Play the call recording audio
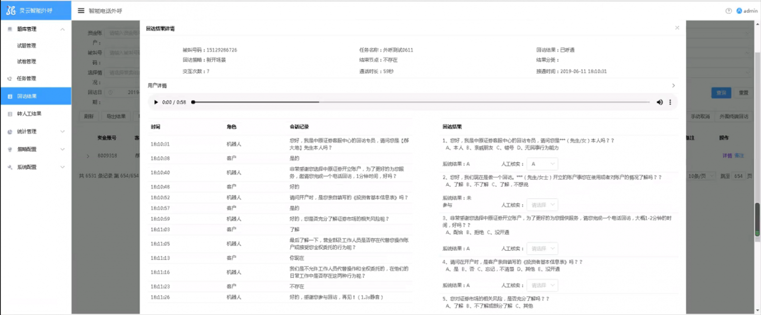 tap(156, 102)
